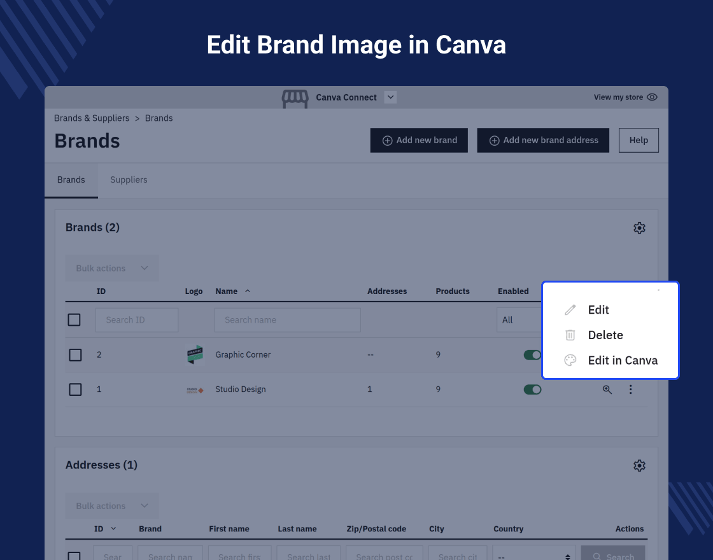Choose Edit from the context menu
This screenshot has width=713, height=560.
click(x=598, y=310)
